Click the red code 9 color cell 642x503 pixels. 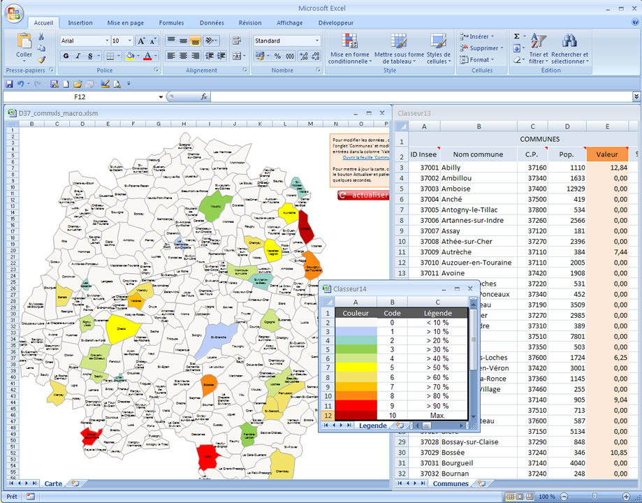(356, 406)
